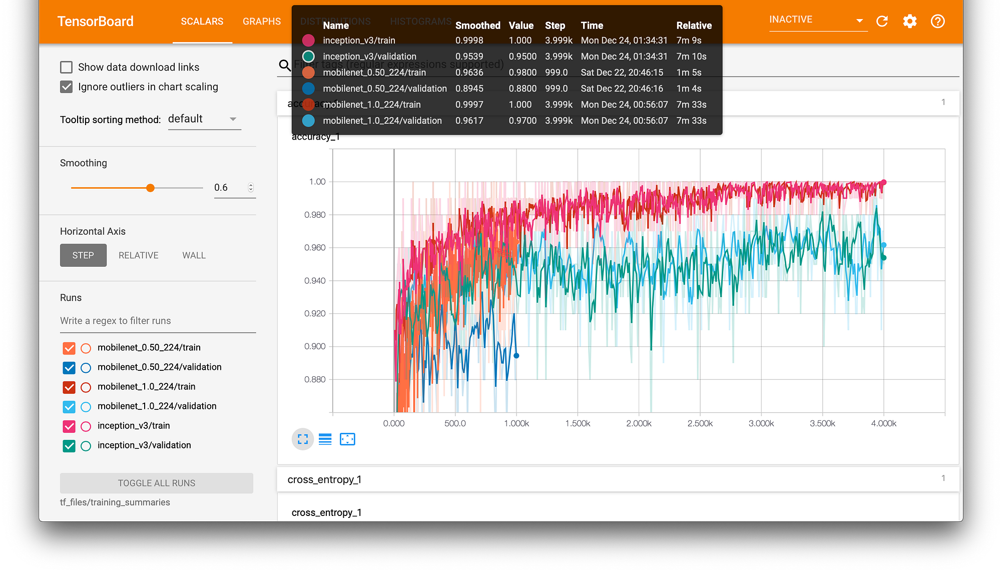
Task: Select only inception_v3/validation run circle
Action: (x=86, y=445)
